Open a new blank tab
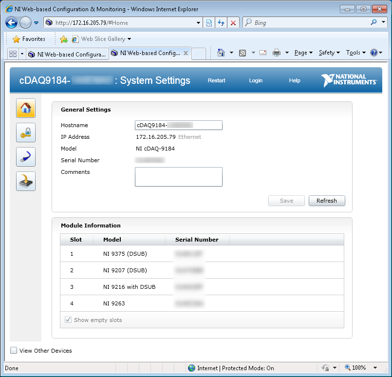The image size is (392, 377). tap(199, 54)
